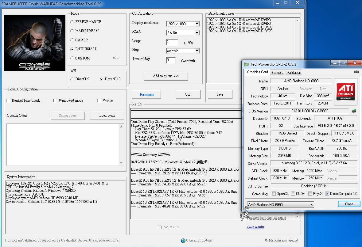Open the Display resolution dropdown
Screen dimensions: 362x247
click(197, 24)
